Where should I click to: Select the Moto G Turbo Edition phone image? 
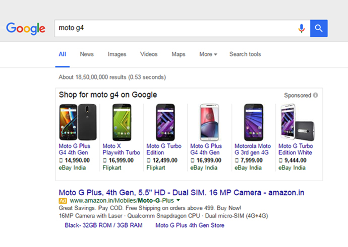tap(165, 122)
